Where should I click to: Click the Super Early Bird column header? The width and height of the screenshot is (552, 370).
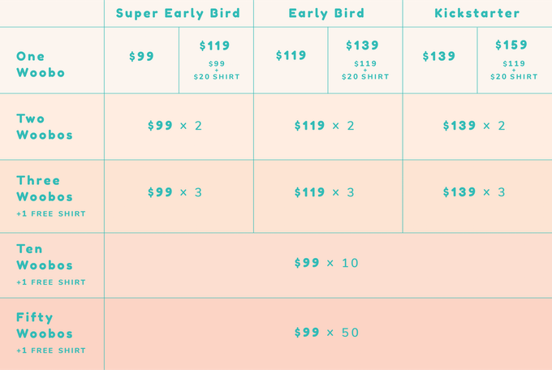click(x=178, y=13)
